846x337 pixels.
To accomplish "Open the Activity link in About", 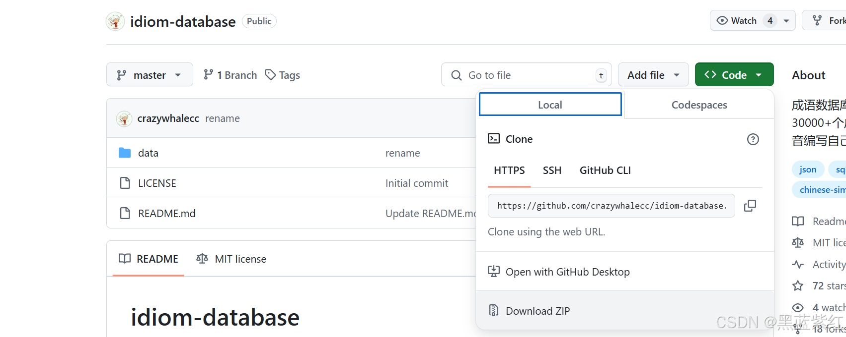I will 829,264.
